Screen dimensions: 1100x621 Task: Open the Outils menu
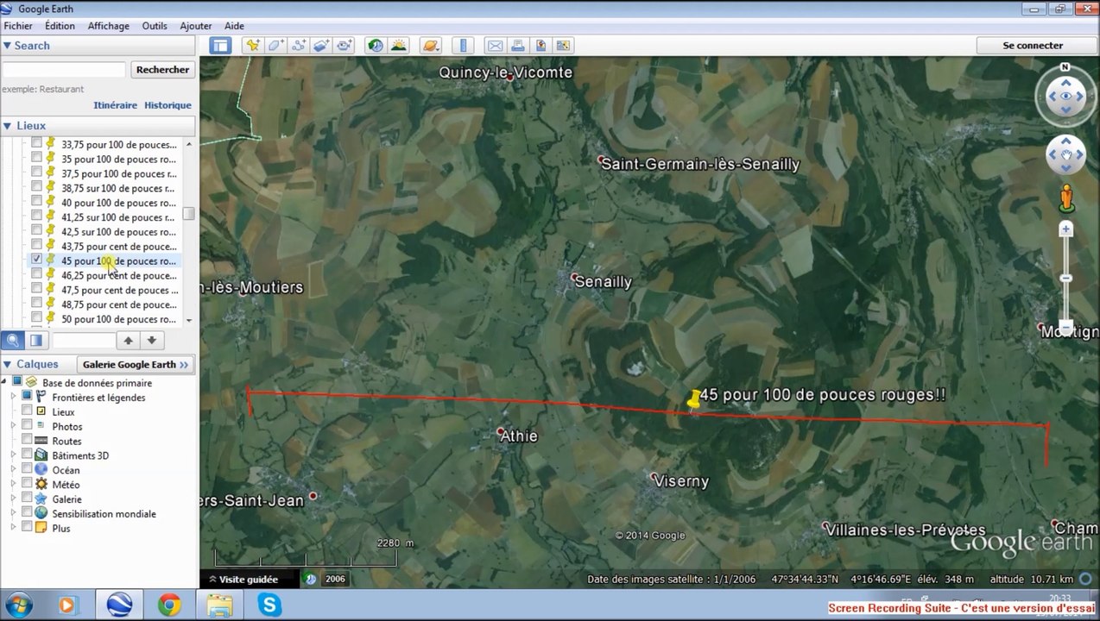click(x=155, y=26)
